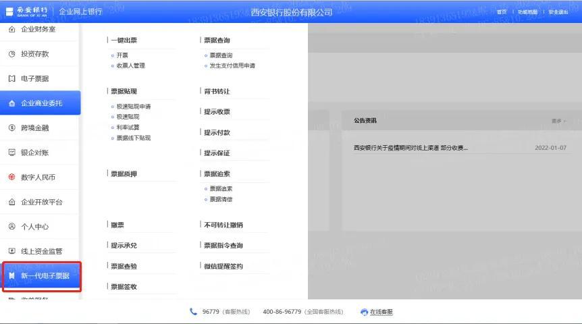Open 电子票据 via its bill icon
The width and height of the screenshot is (582, 324).
click(x=12, y=78)
